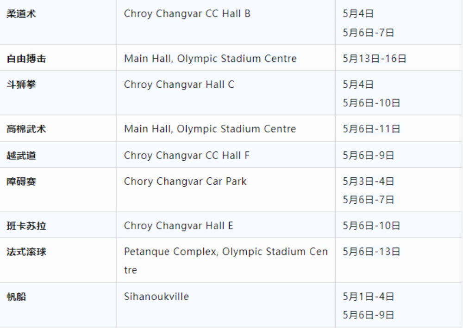This screenshot has height=328, width=463.
Task: Click the Chroy Changvar Hall C venue text
Action: (179, 85)
